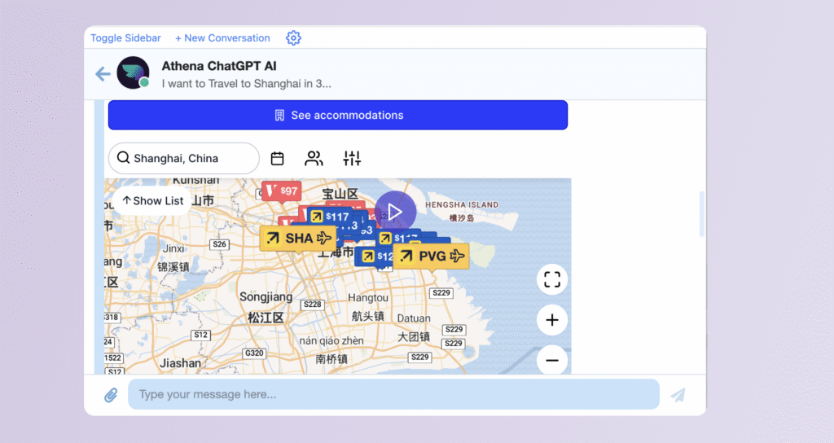Expand Show List on map
The image size is (834, 443).
(152, 200)
